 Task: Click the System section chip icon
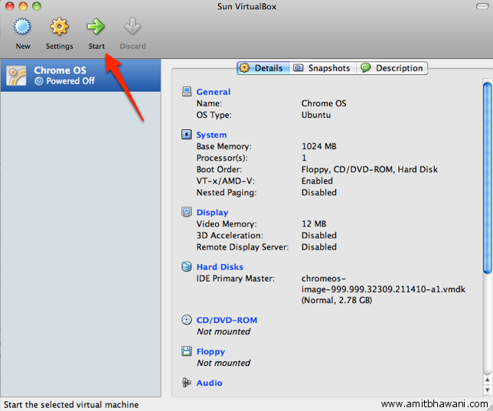(187, 135)
